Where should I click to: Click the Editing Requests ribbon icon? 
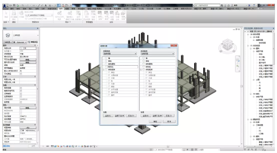point(14,15)
